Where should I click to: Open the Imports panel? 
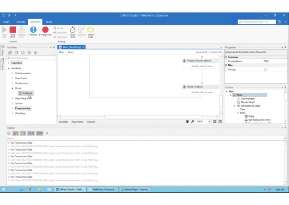[91, 122]
